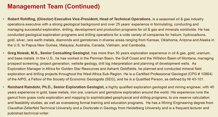Click the Management Team (Continued) heading
The height and width of the screenshot is (117, 218).
(x=54, y=7)
